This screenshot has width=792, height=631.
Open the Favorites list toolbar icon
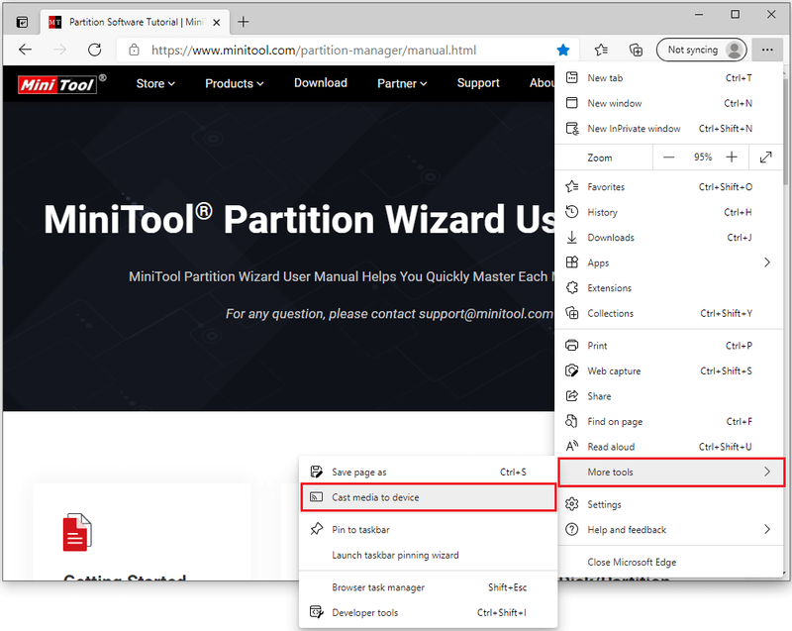tap(601, 50)
